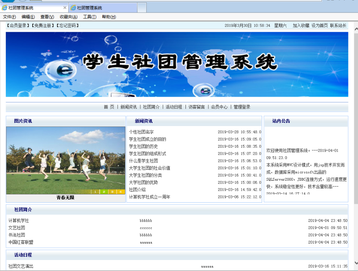Image resolution: width=358 pixels, height=271 pixels.
Task: Open the 文件(F) menu
Action: [x=9, y=17]
